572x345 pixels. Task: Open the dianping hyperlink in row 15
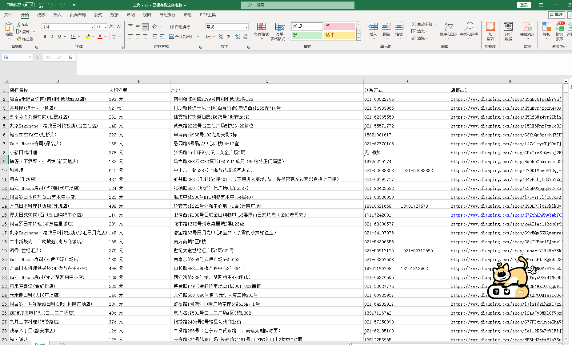[506, 215]
